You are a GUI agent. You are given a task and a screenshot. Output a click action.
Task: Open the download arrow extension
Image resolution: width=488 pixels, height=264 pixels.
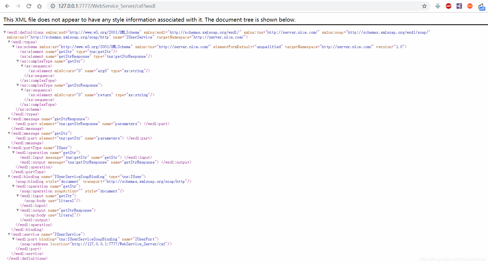(438, 6)
